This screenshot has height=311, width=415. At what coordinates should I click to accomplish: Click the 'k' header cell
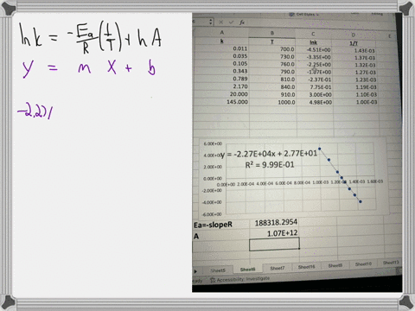click(x=221, y=41)
